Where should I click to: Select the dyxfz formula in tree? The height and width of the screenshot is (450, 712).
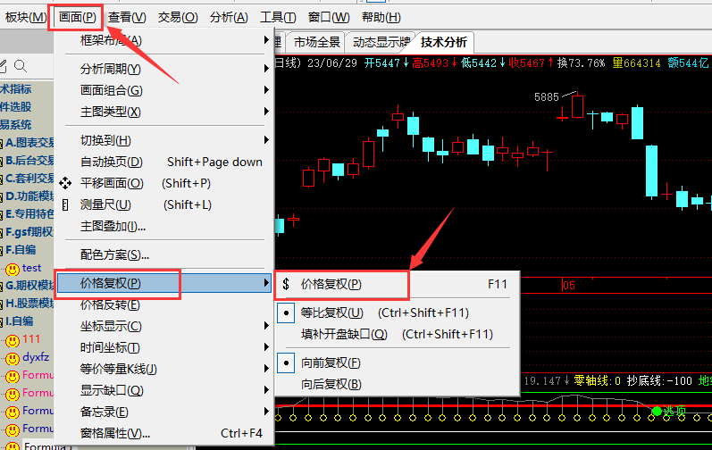(x=36, y=357)
